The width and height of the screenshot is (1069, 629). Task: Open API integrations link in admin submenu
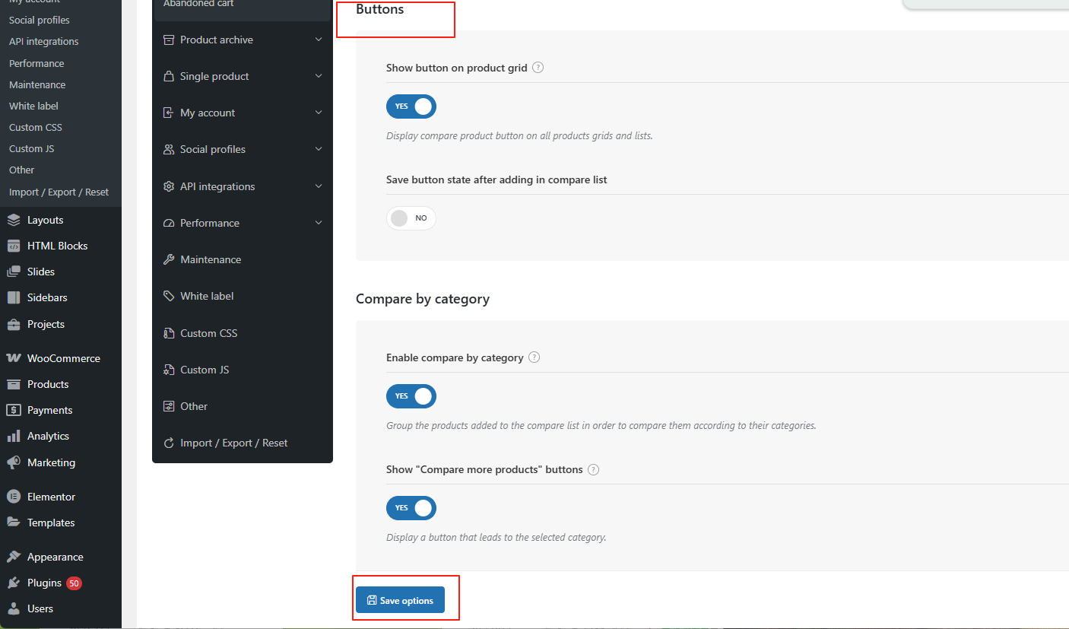[x=43, y=41]
